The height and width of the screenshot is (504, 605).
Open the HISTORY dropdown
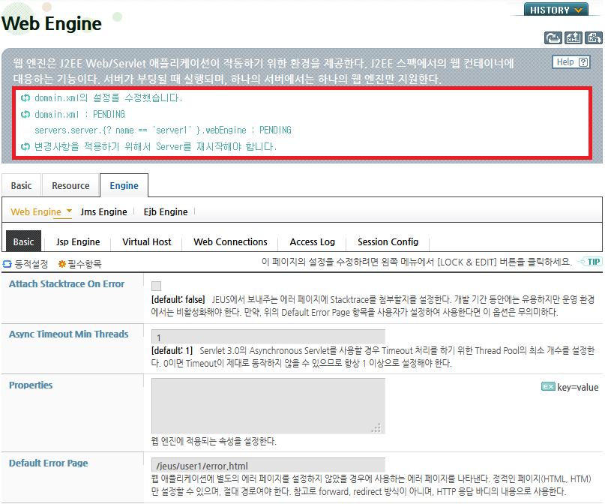[x=556, y=10]
